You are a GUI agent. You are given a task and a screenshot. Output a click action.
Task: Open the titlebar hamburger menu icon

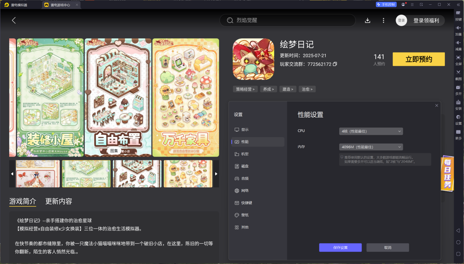click(412, 4)
